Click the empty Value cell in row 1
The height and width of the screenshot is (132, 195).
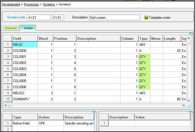pyautogui.click(x=162, y=123)
